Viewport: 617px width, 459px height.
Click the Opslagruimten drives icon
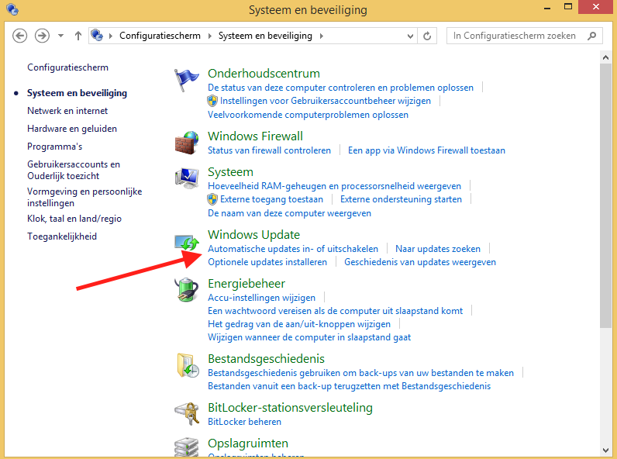pyautogui.click(x=187, y=447)
